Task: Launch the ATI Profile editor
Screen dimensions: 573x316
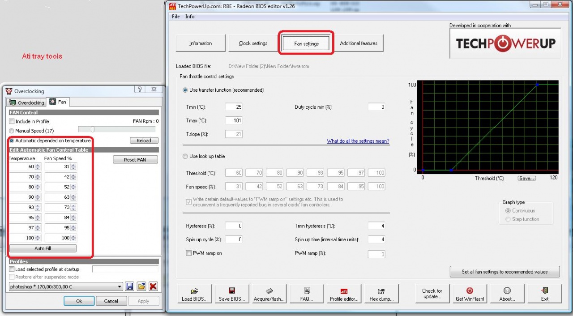Action: click(x=344, y=294)
